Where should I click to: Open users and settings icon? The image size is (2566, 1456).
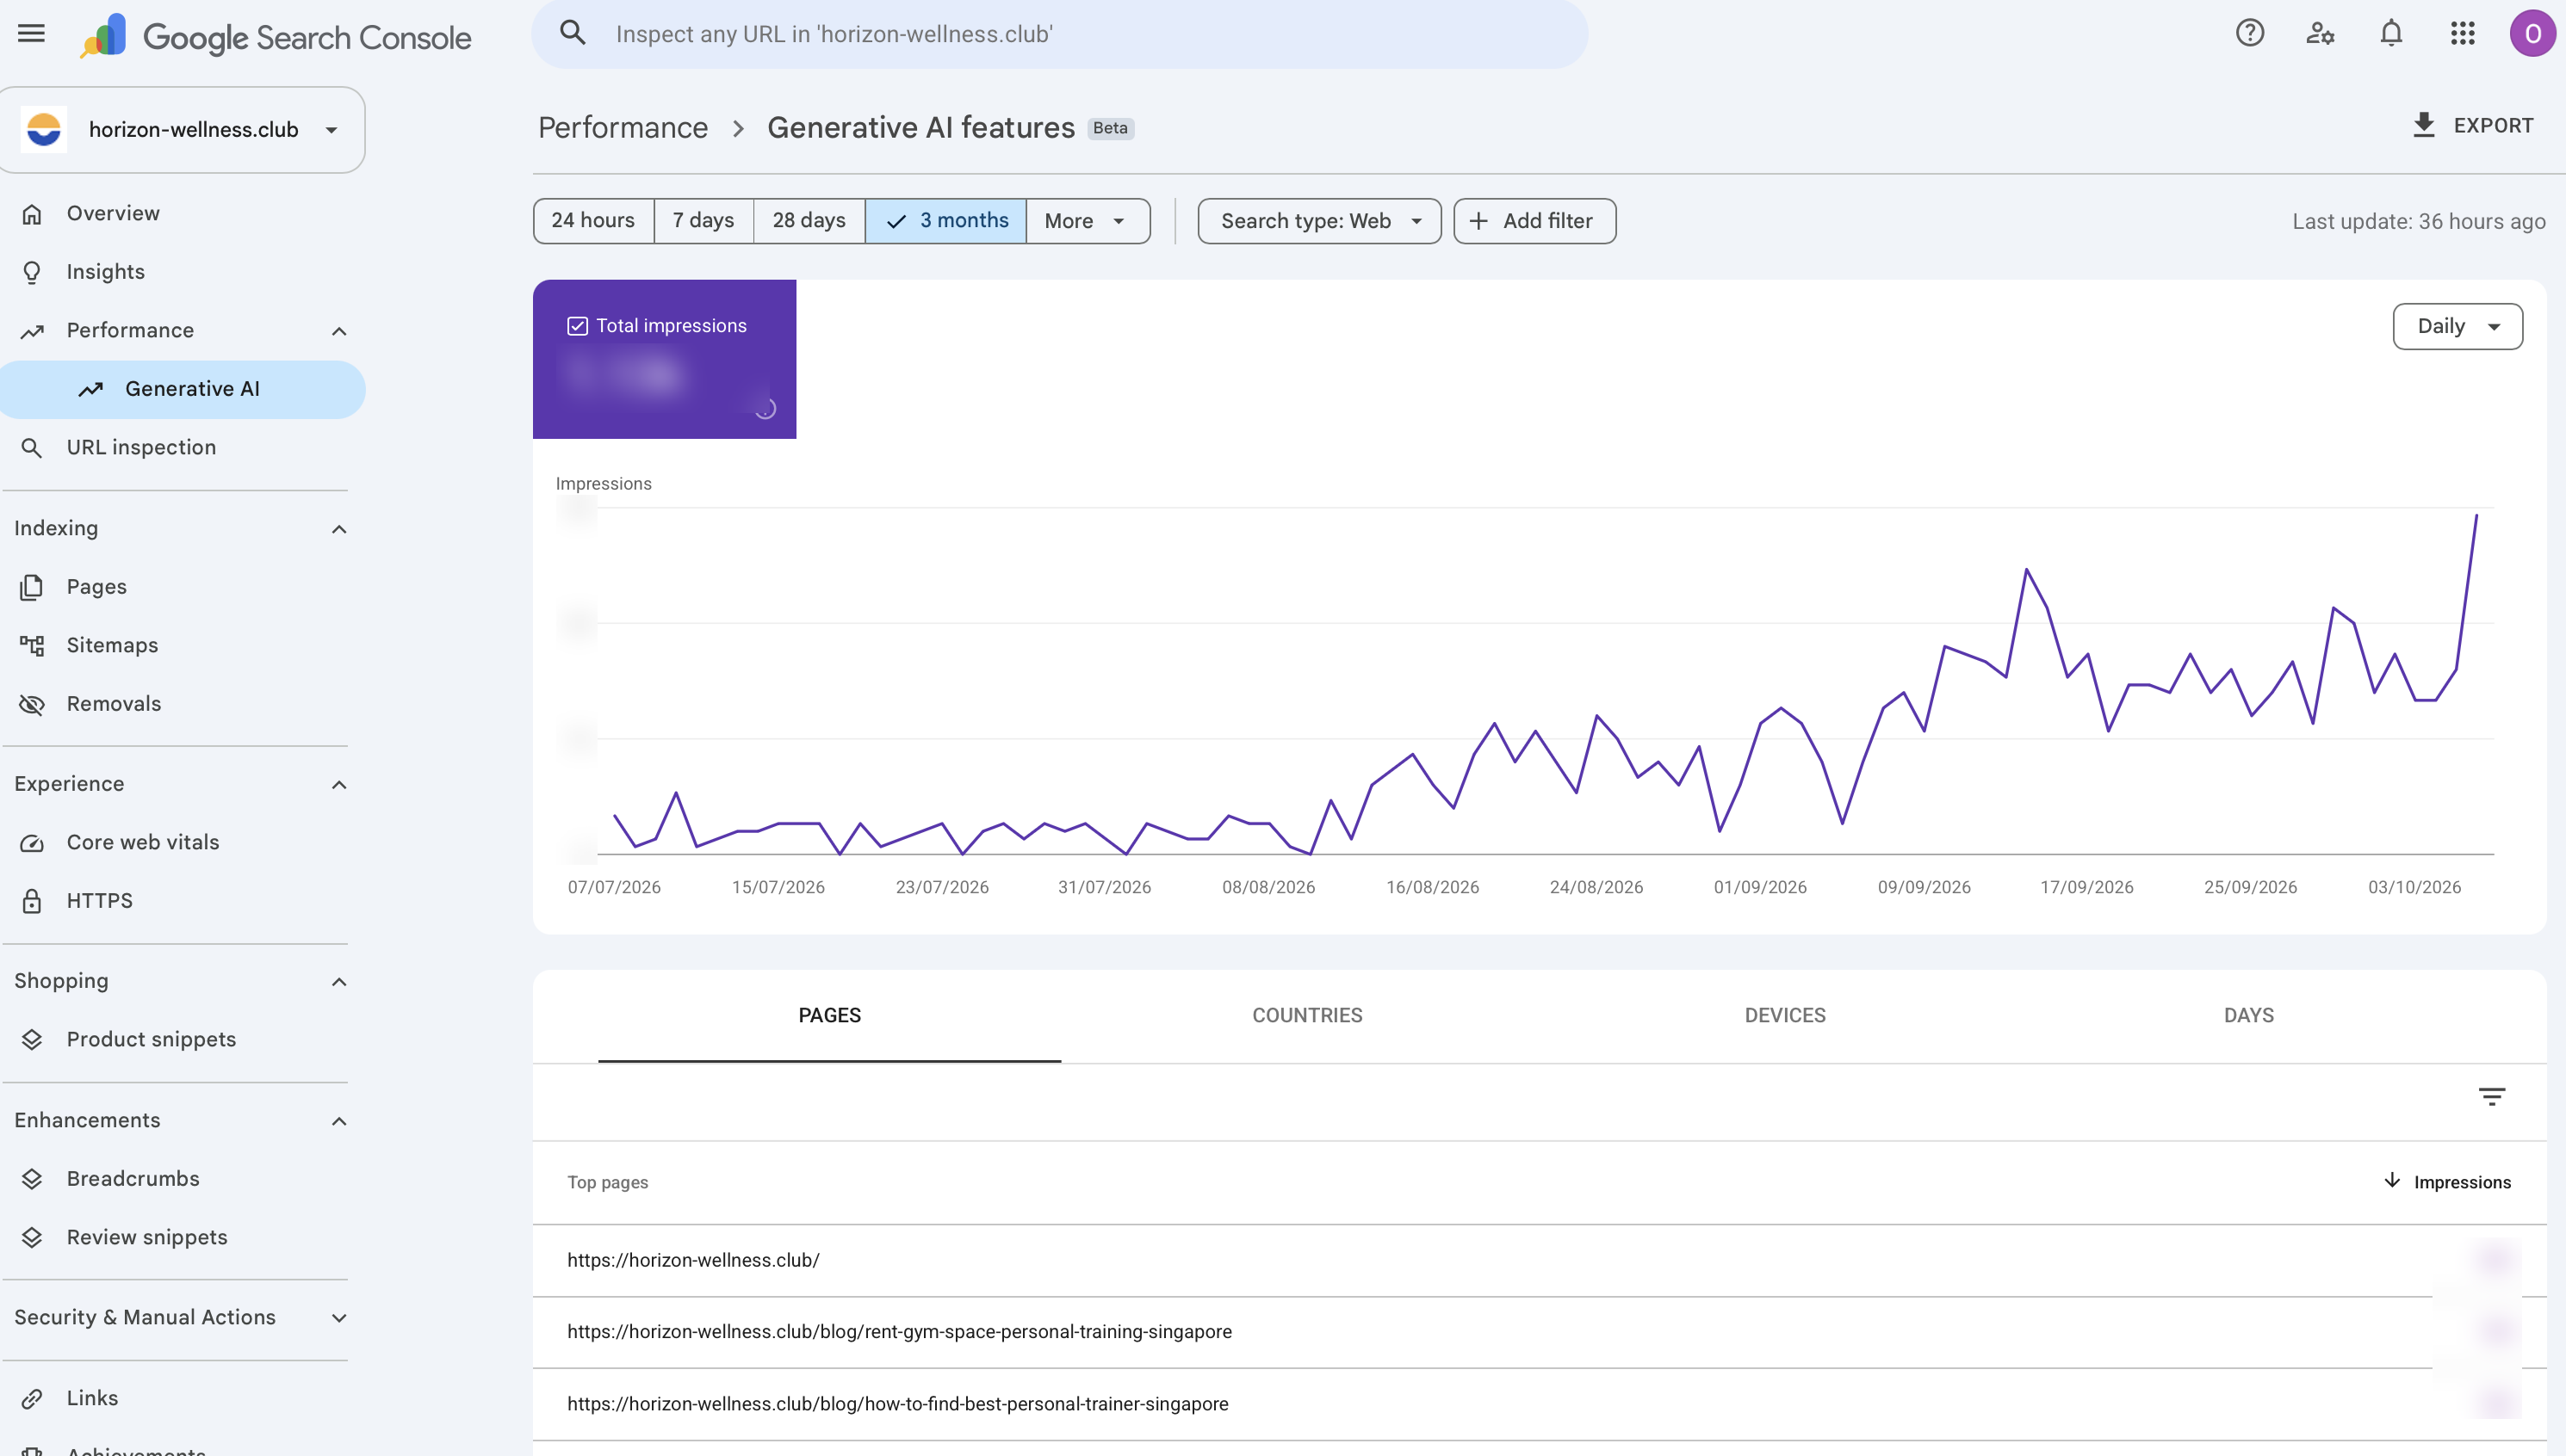[x=2320, y=34]
